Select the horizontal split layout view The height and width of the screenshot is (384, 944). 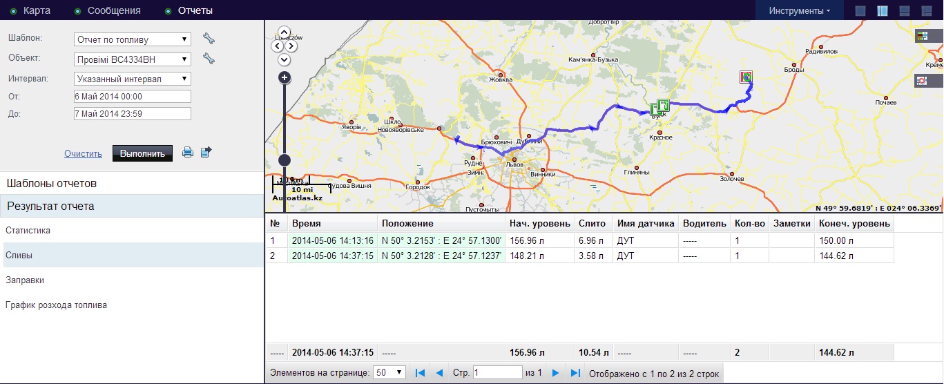coord(905,11)
